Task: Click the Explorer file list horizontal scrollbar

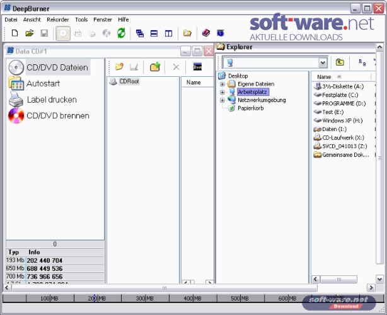Action: pyautogui.click(x=339, y=279)
